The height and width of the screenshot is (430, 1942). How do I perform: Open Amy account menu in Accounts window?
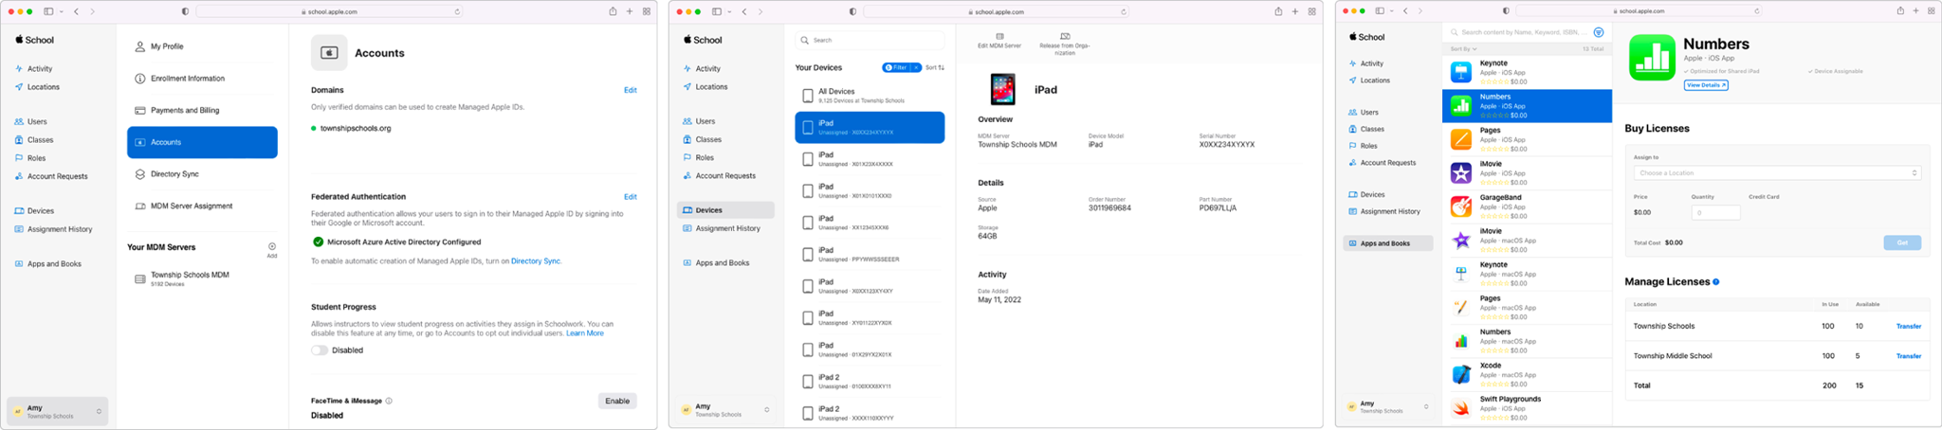point(58,411)
